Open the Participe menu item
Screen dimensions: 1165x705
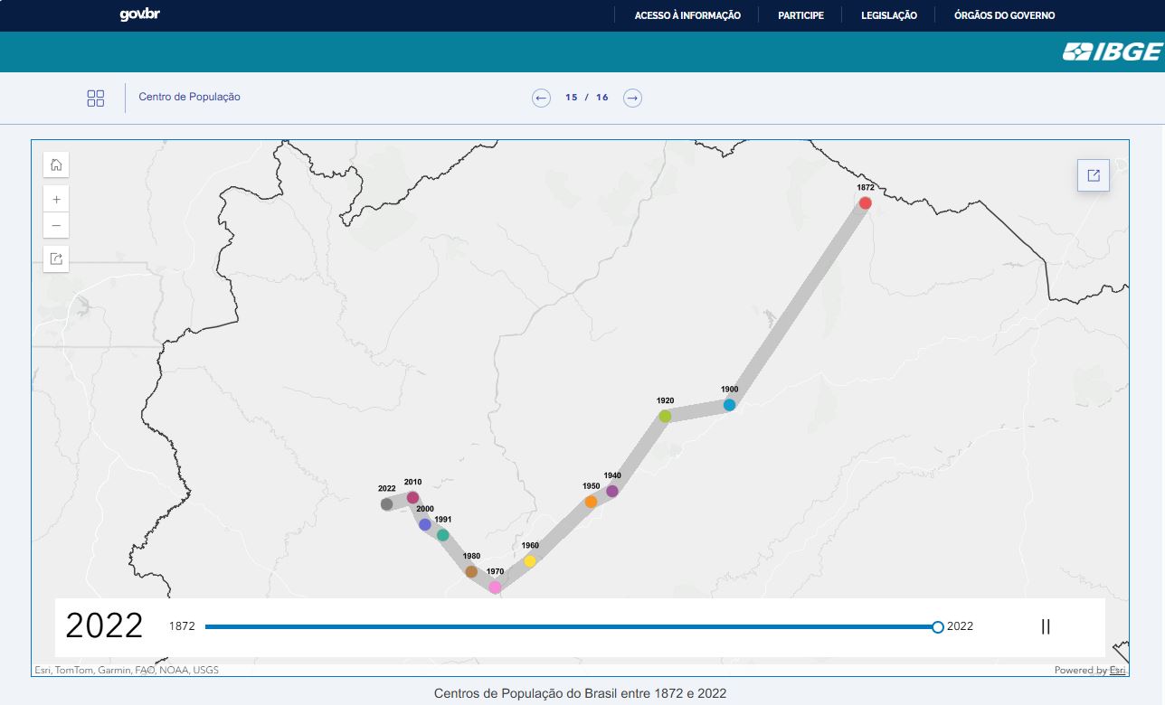[800, 15]
